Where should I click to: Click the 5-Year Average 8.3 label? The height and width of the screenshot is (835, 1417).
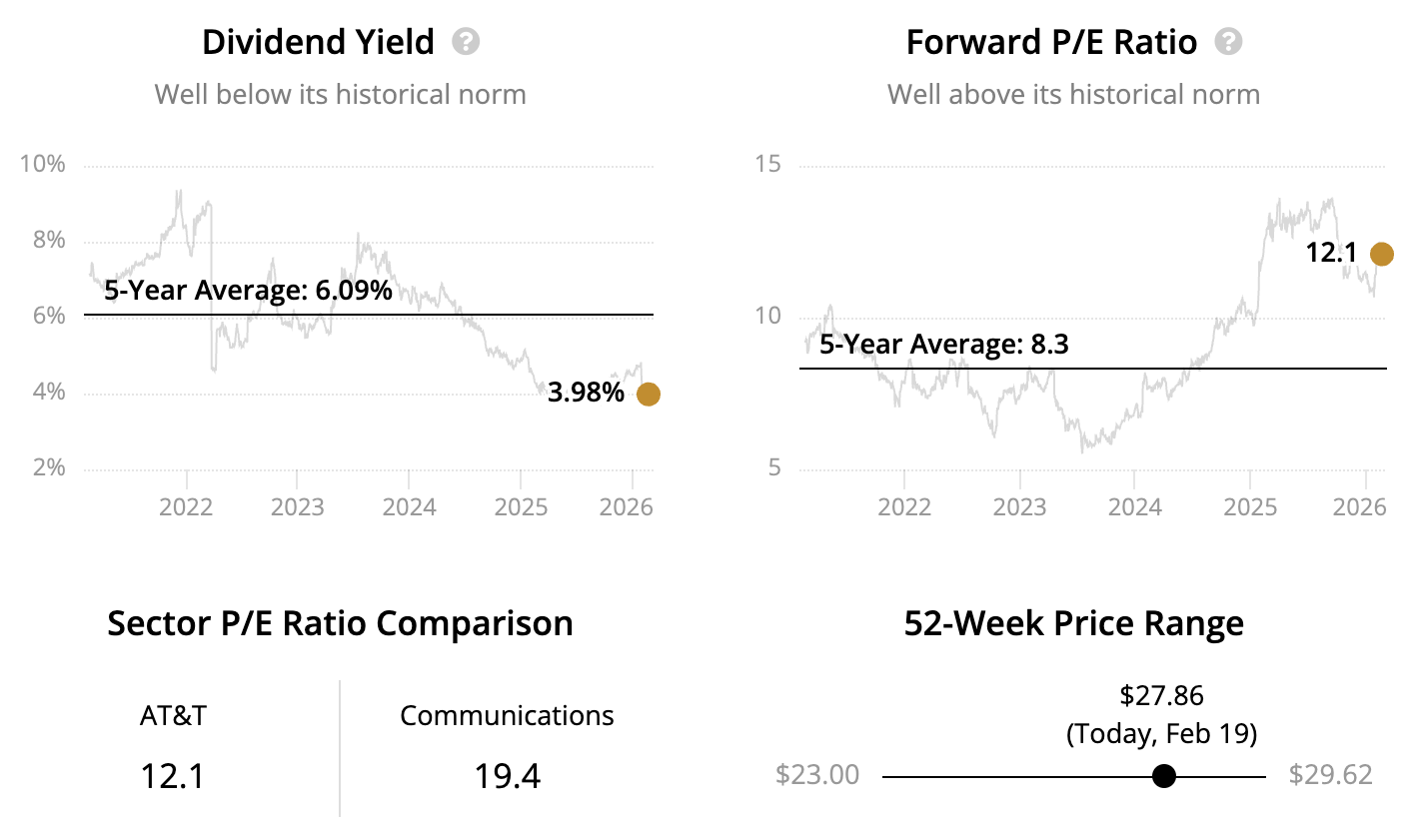[945, 346]
